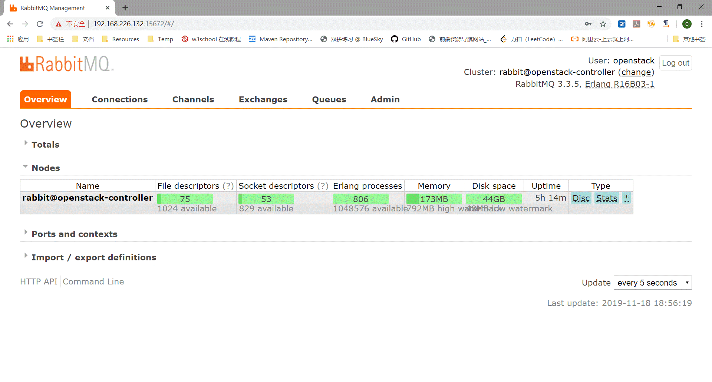Open the Chrome three-dot menu
712x382 pixels.
pyautogui.click(x=702, y=24)
